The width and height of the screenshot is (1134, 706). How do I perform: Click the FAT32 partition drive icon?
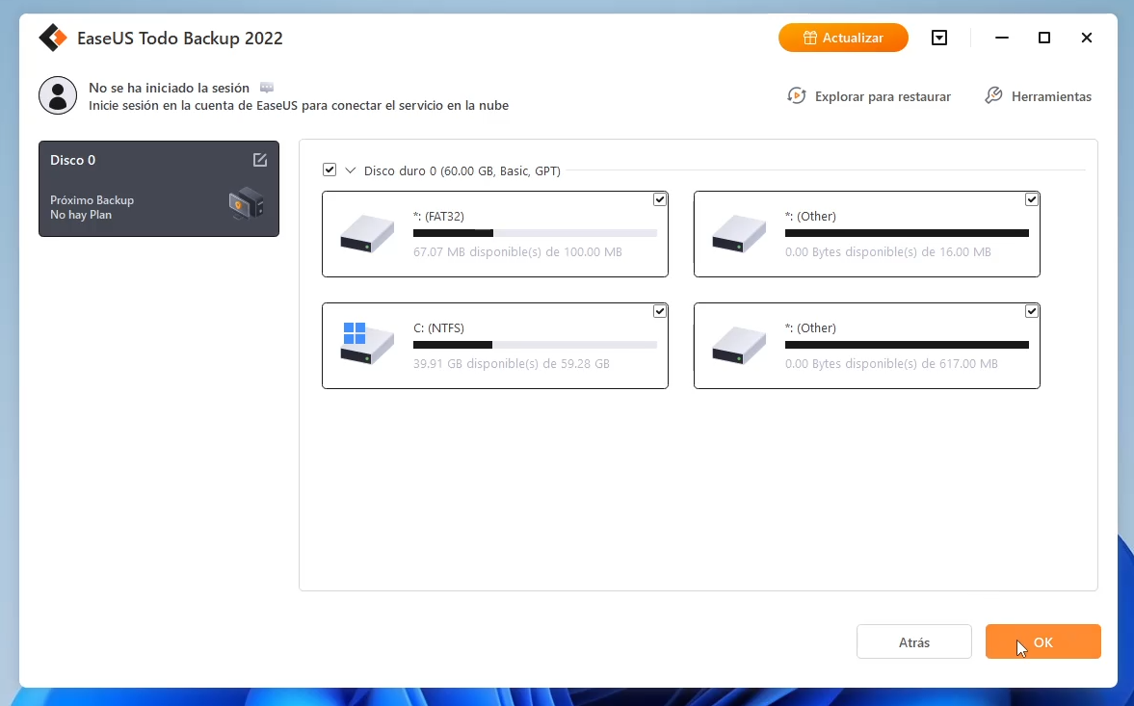click(x=367, y=233)
